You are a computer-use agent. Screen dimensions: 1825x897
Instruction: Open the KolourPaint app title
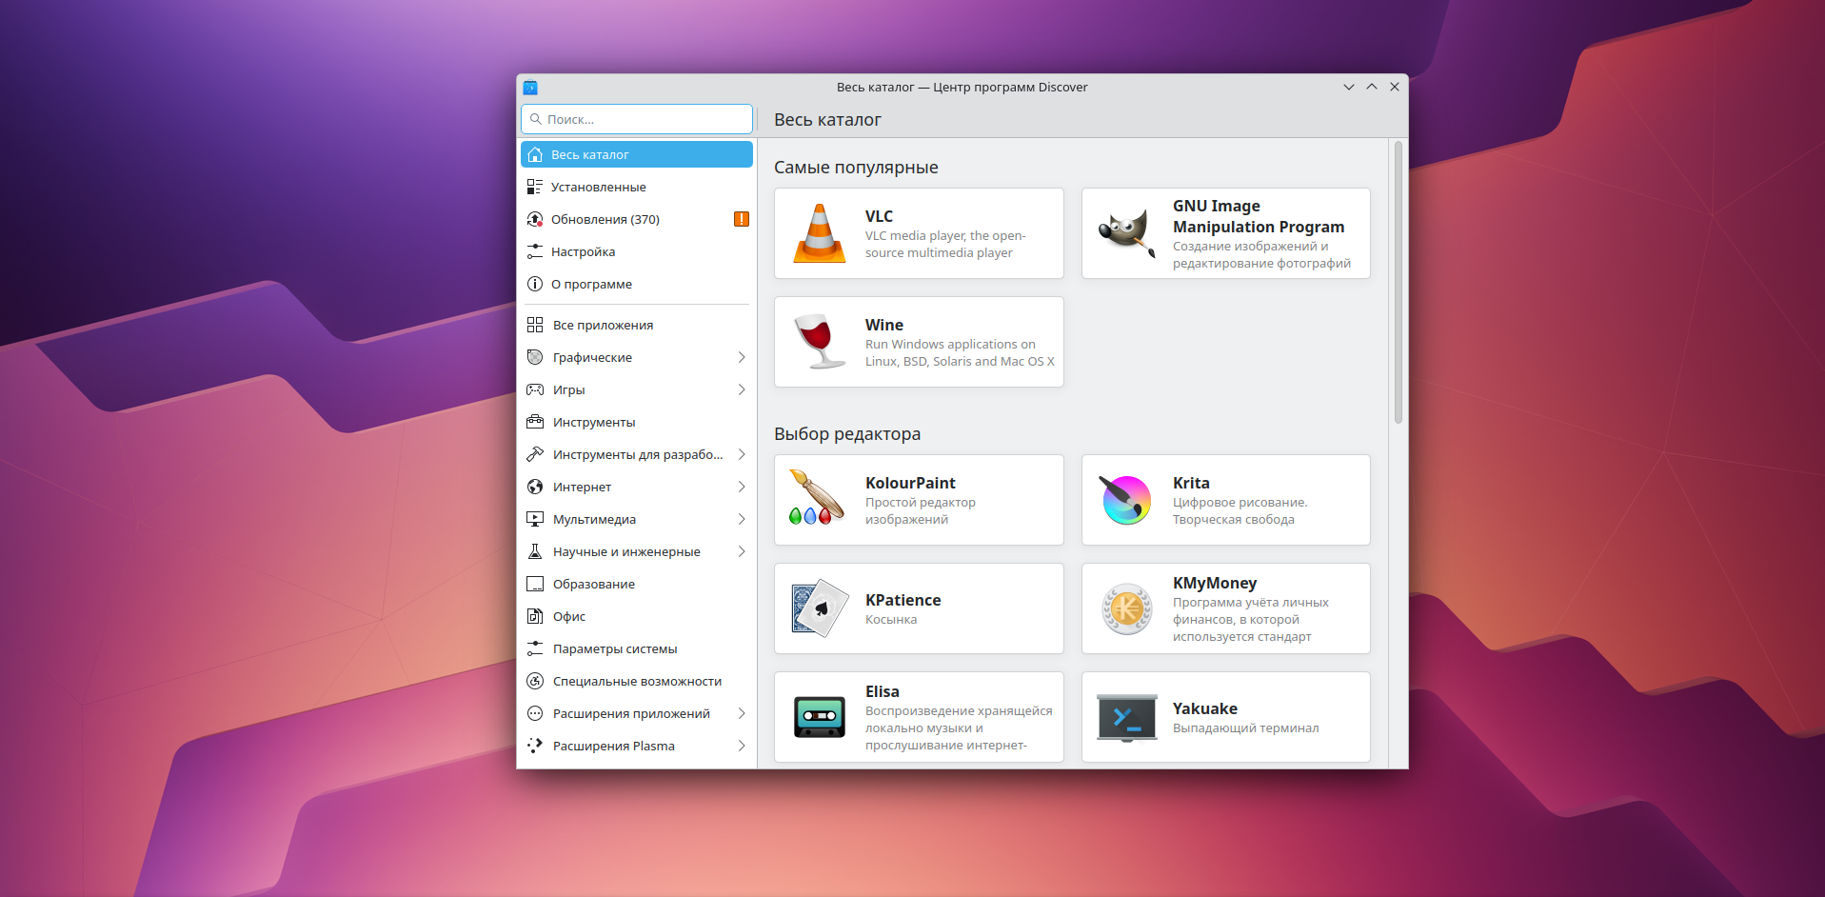click(x=910, y=483)
